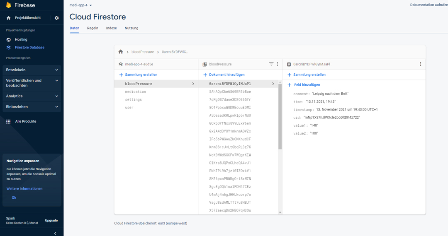The image size is (448, 236).
Task: Click the Firebase flame logo
Action: click(9, 5)
